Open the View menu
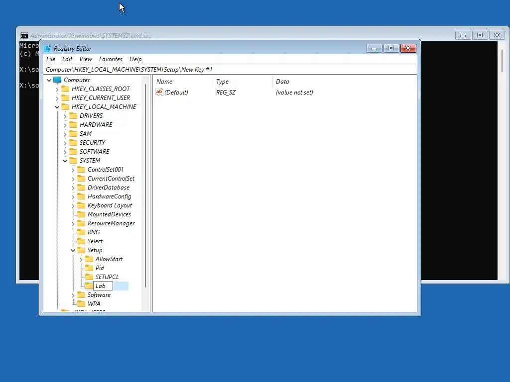 click(86, 59)
